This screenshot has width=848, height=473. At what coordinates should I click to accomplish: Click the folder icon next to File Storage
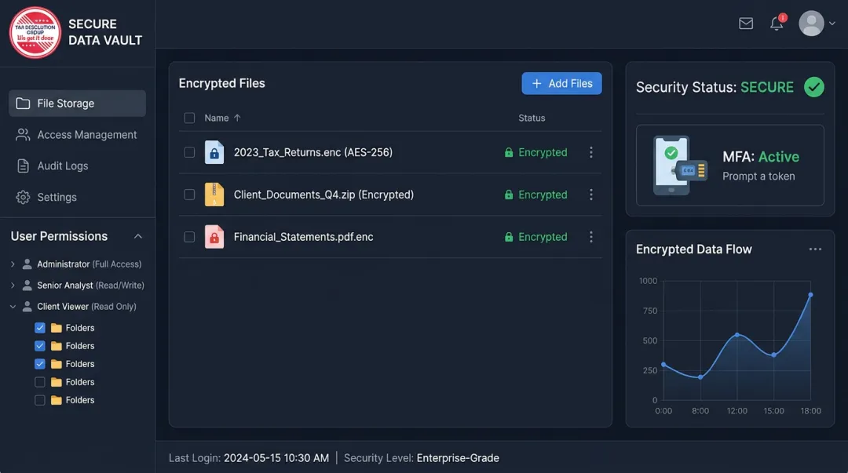23,104
